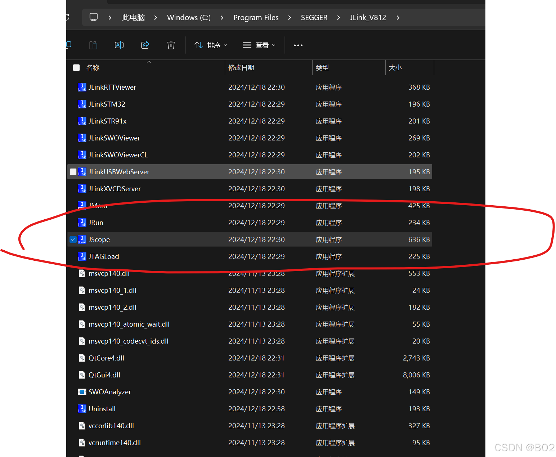
Task: Expand chevron after Windows (C:) breadcrumb
Action: tap(222, 18)
